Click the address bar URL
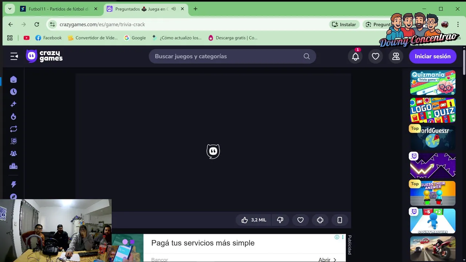The height and width of the screenshot is (262, 466). click(x=102, y=24)
